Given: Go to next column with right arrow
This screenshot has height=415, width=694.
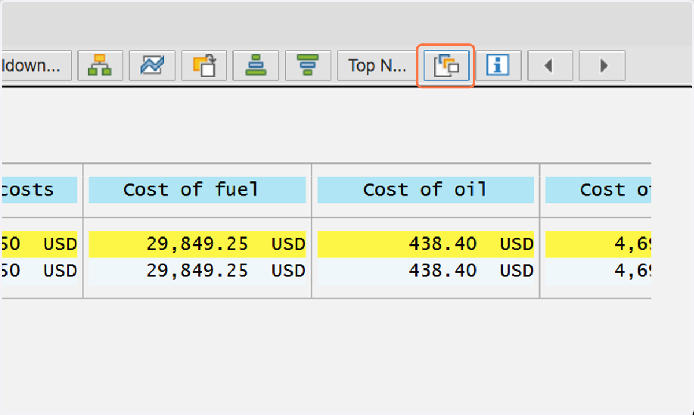Looking at the screenshot, I should tap(602, 65).
